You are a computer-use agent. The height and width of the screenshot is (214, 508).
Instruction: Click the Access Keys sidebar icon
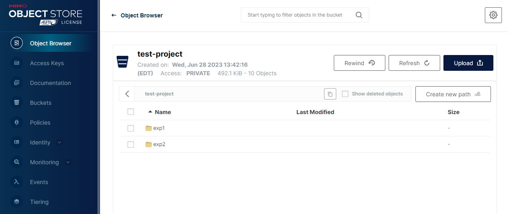click(x=17, y=63)
